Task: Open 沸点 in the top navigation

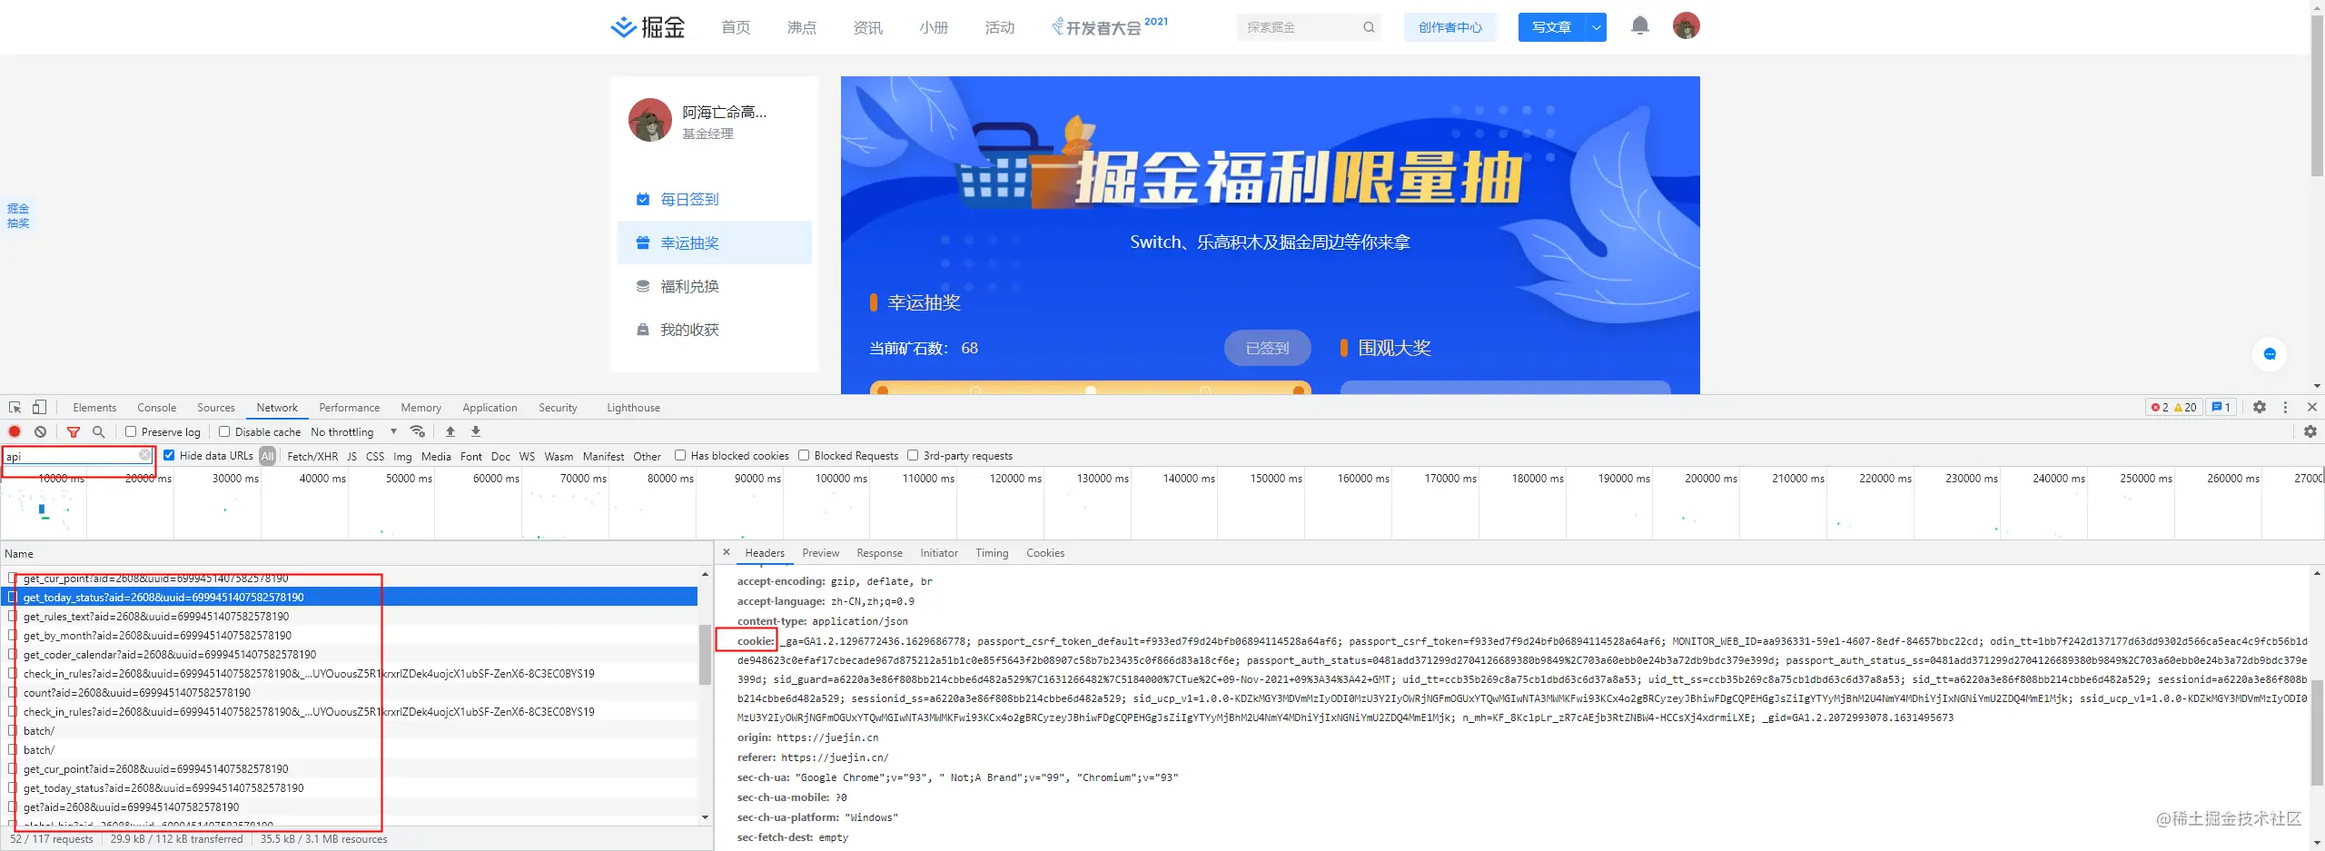Action: point(802,27)
